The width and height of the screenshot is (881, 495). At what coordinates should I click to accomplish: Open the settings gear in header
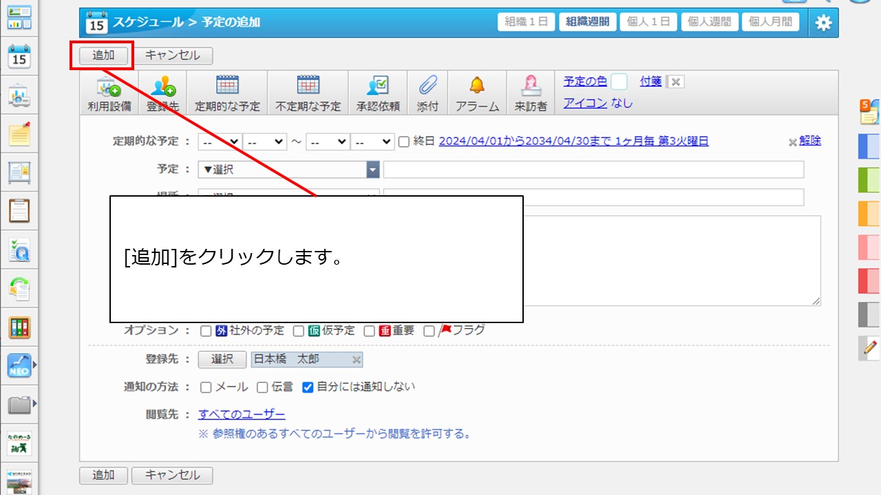point(823,23)
